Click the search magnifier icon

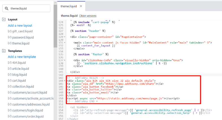tap(6, 8)
